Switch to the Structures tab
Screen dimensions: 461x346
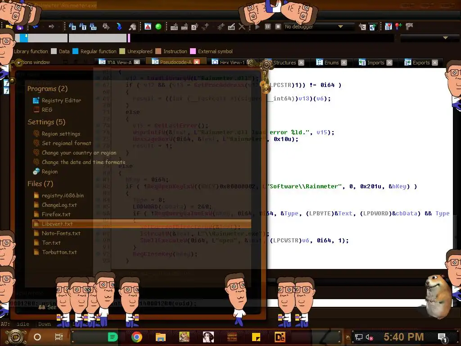point(285,63)
